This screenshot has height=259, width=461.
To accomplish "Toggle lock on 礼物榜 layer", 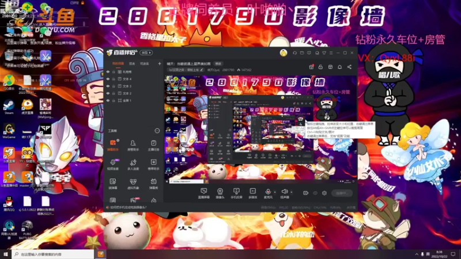I will point(114,71).
